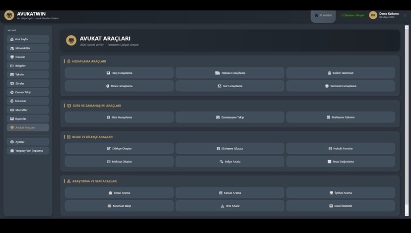Open the Dilekçe Oluştur tool
Image resolution: width=411 pixels, height=233 pixels.
[119, 148]
